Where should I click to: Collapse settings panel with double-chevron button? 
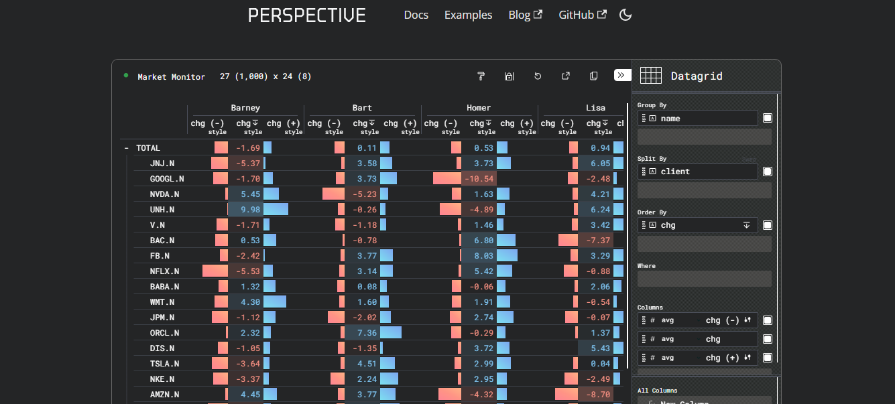(622, 75)
